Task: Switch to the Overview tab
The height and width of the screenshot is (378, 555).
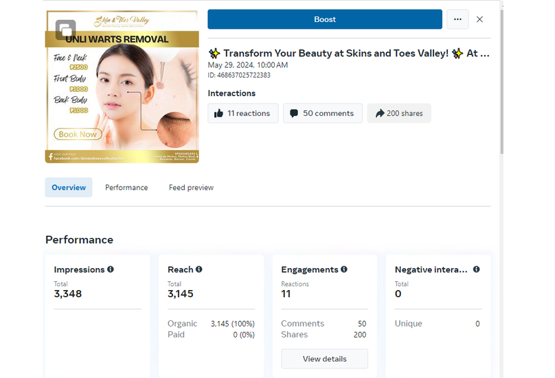Action: coord(69,187)
